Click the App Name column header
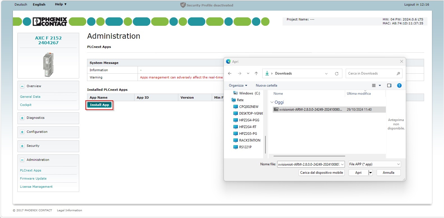Screen dimensions: 444x218 coord(111,98)
